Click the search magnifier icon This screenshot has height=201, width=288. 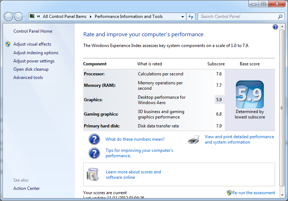(x=280, y=17)
